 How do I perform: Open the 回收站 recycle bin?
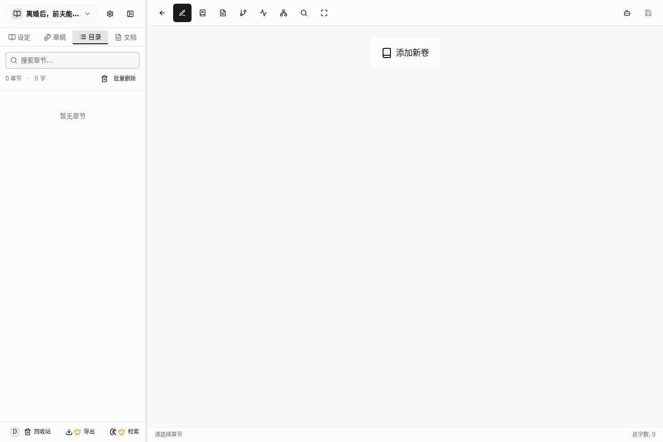click(x=37, y=432)
